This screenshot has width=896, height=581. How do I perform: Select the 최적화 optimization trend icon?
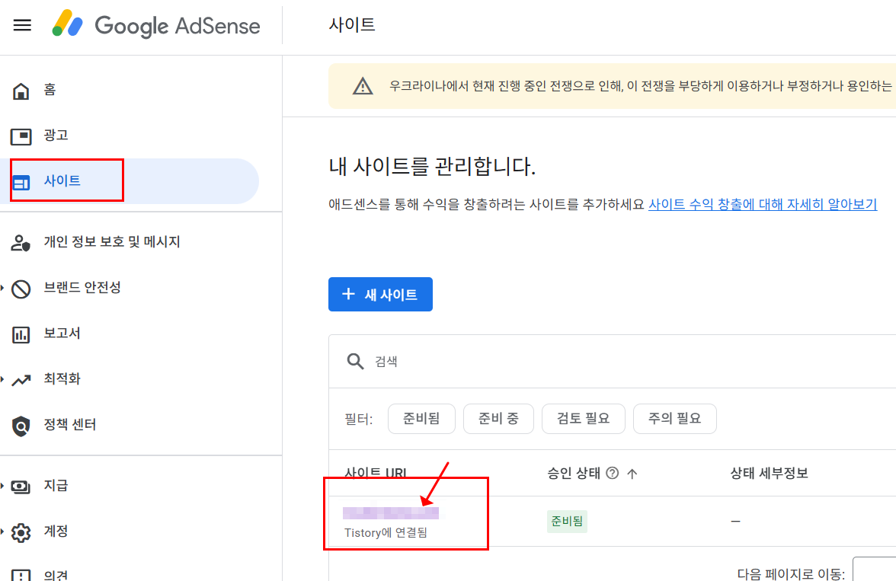click(22, 378)
